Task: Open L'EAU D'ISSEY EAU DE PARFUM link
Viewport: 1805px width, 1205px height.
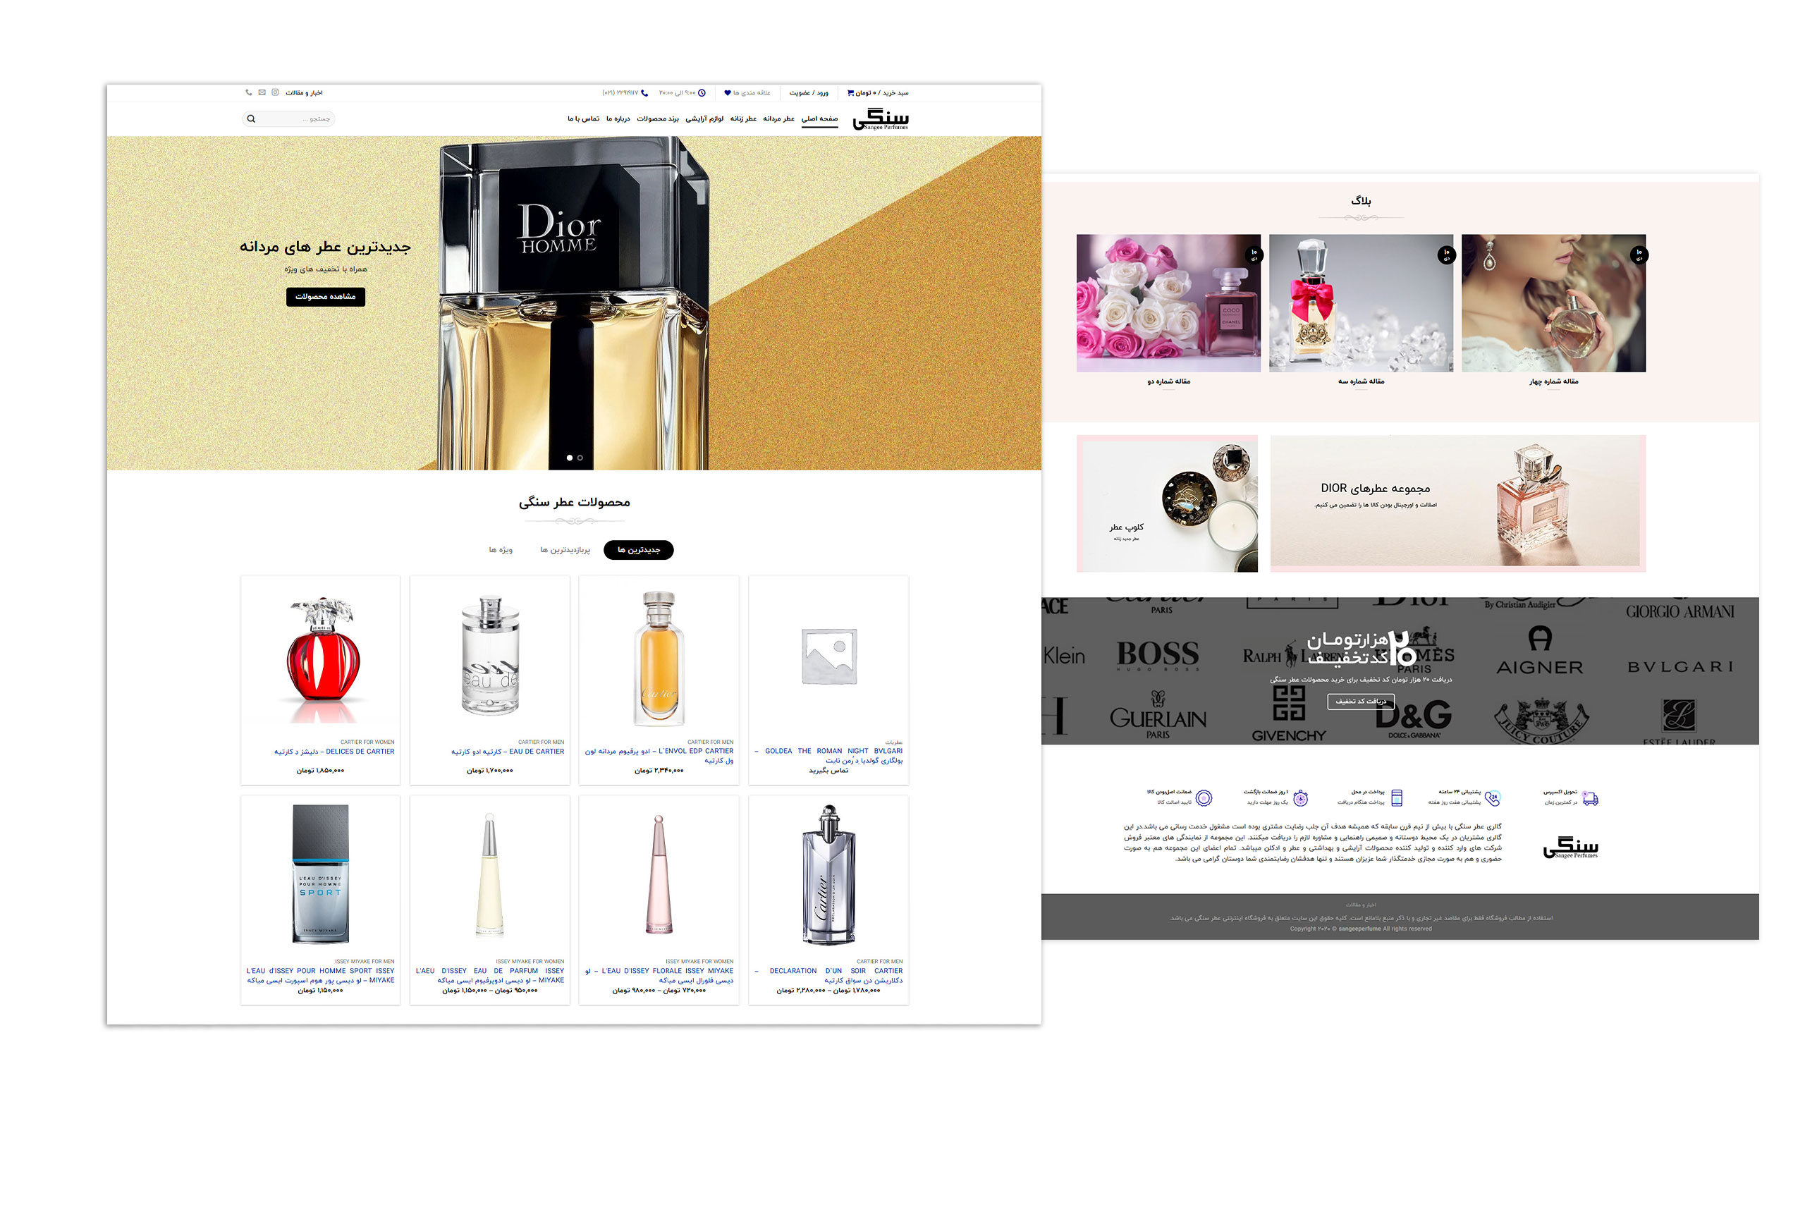Action: (489, 976)
